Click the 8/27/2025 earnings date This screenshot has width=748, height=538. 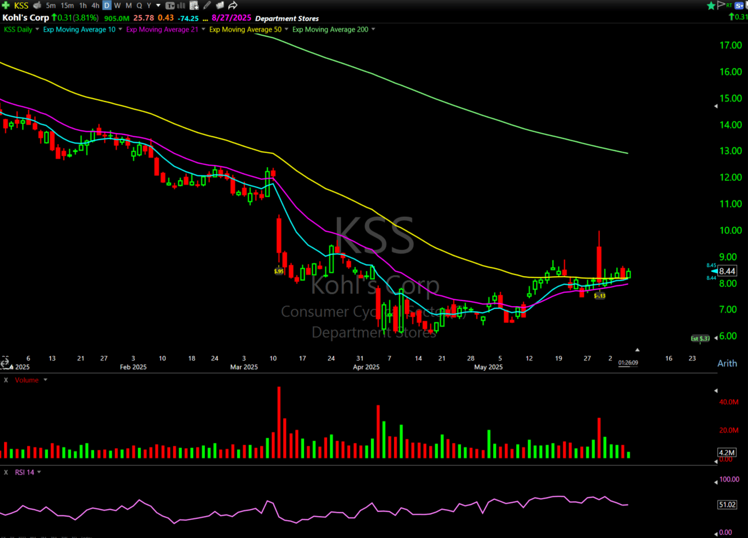(231, 18)
